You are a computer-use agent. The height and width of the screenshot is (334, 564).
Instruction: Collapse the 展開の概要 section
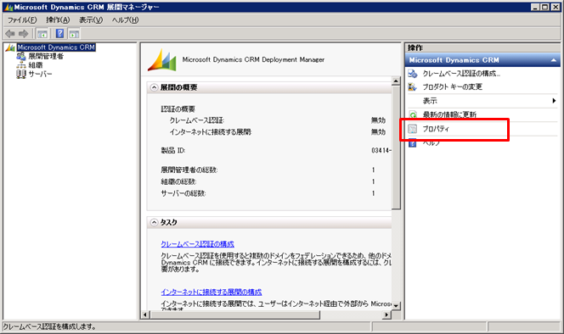click(154, 87)
